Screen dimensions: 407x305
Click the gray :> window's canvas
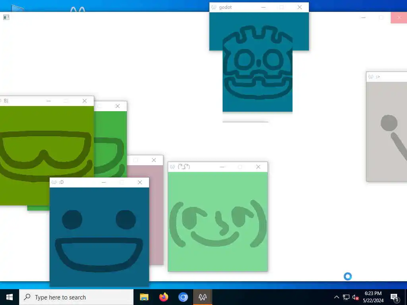coord(386,131)
